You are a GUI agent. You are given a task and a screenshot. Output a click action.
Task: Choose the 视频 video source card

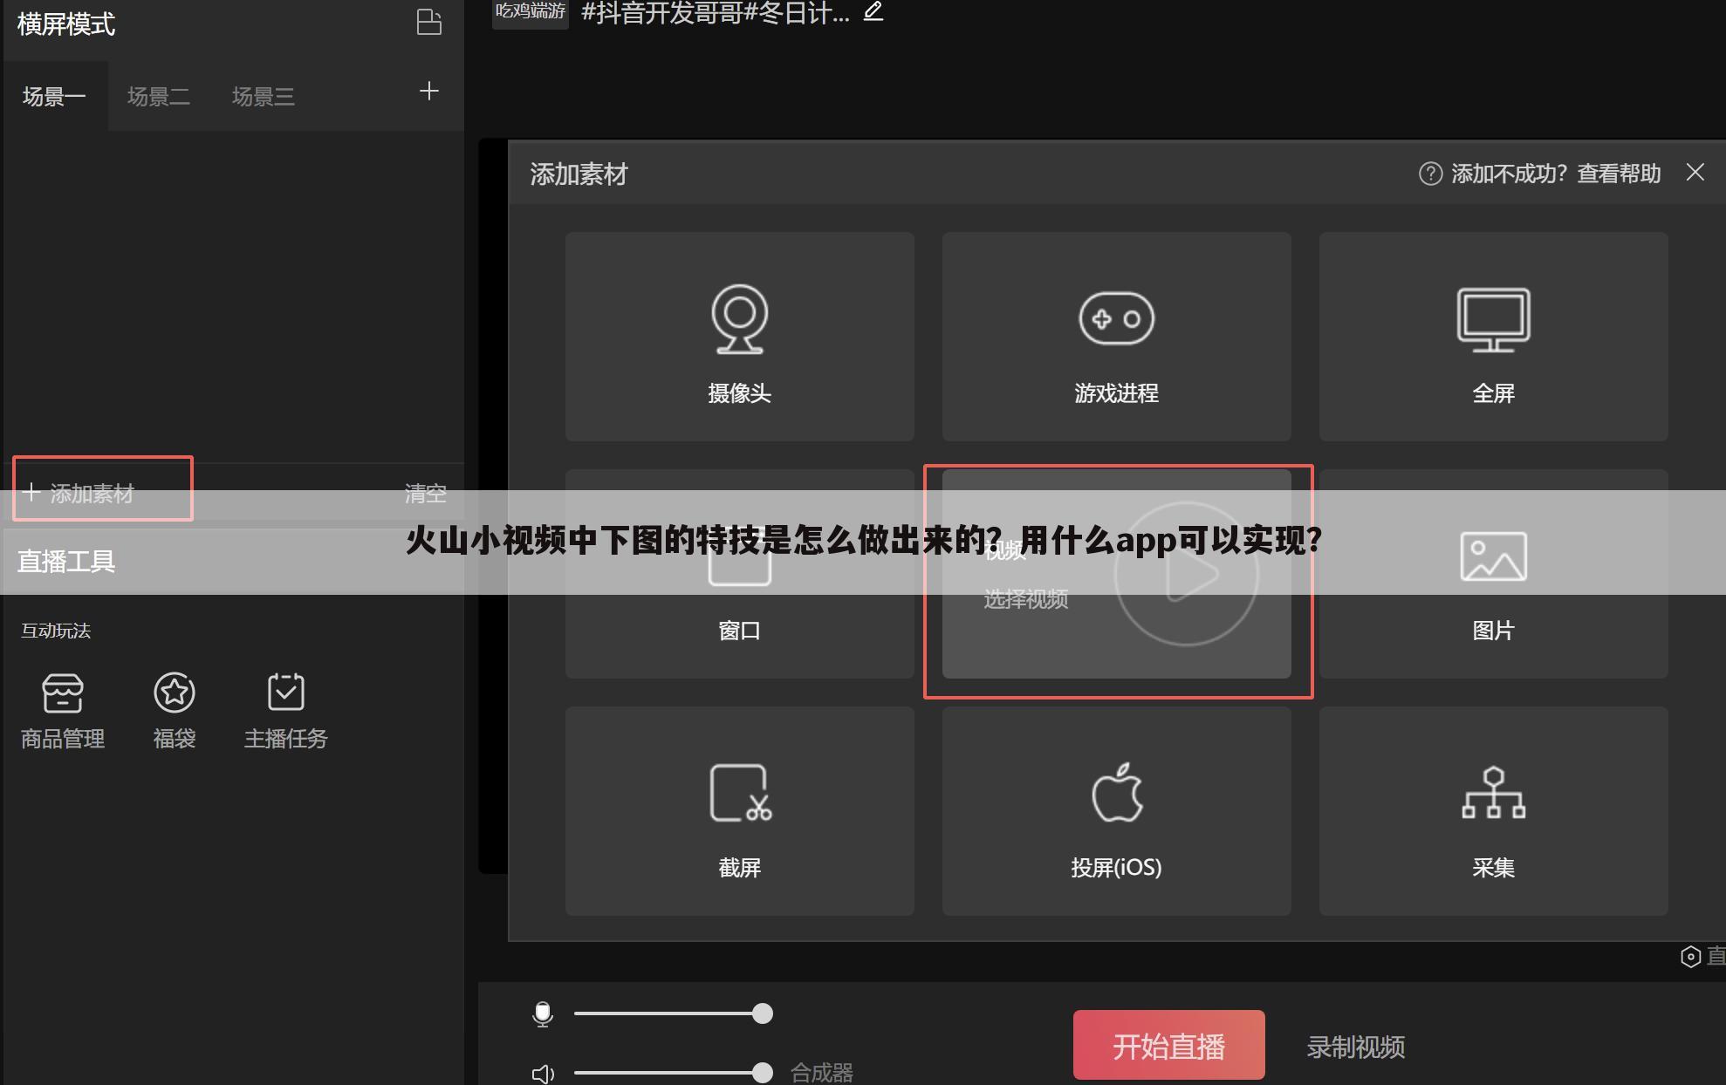click(1116, 573)
